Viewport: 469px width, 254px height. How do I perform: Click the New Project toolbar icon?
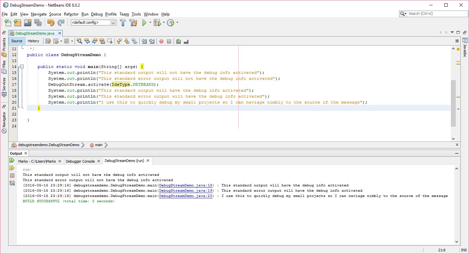click(x=17, y=22)
